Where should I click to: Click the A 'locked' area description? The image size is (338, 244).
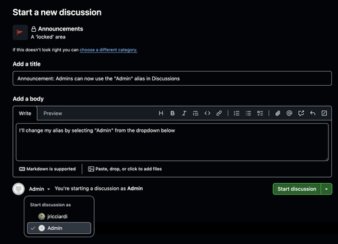point(48,37)
